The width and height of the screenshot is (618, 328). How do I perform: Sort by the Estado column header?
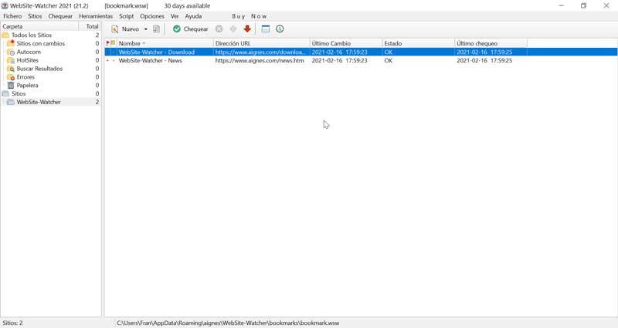coord(418,43)
